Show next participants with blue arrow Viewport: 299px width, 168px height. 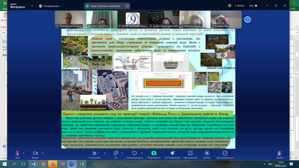click(247, 20)
